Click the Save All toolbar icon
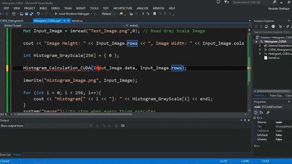 tap(31, 14)
